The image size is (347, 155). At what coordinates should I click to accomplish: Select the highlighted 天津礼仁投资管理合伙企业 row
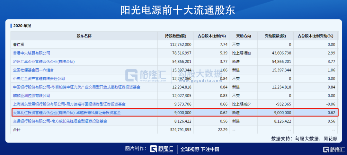point(175,113)
